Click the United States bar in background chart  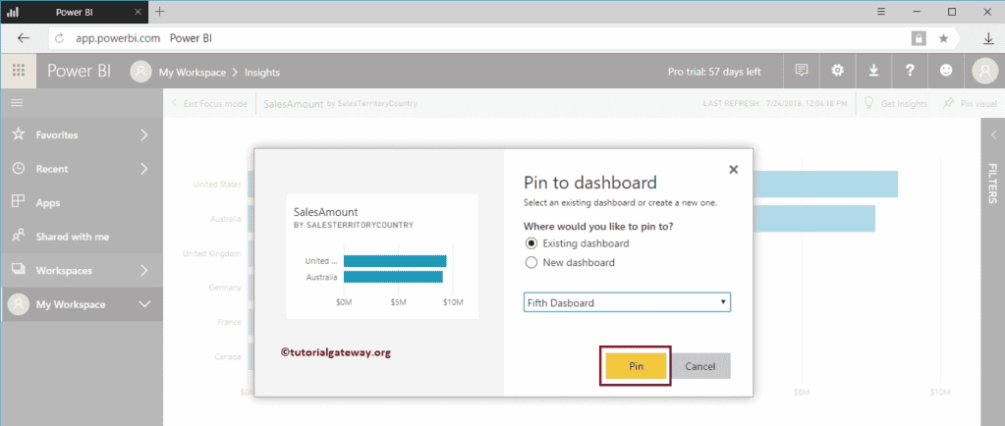[825, 184]
